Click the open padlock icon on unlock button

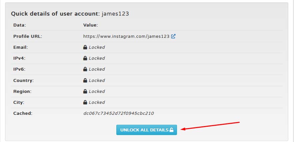point(171,130)
